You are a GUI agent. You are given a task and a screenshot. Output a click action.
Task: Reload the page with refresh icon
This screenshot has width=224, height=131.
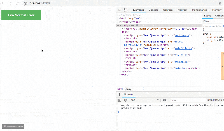pyautogui.click(x=17, y=3)
